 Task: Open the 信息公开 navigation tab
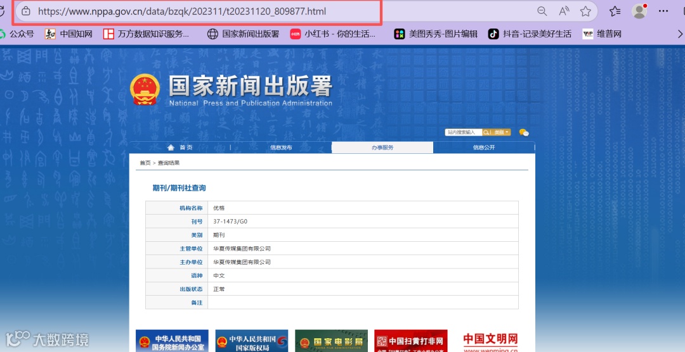pos(484,148)
